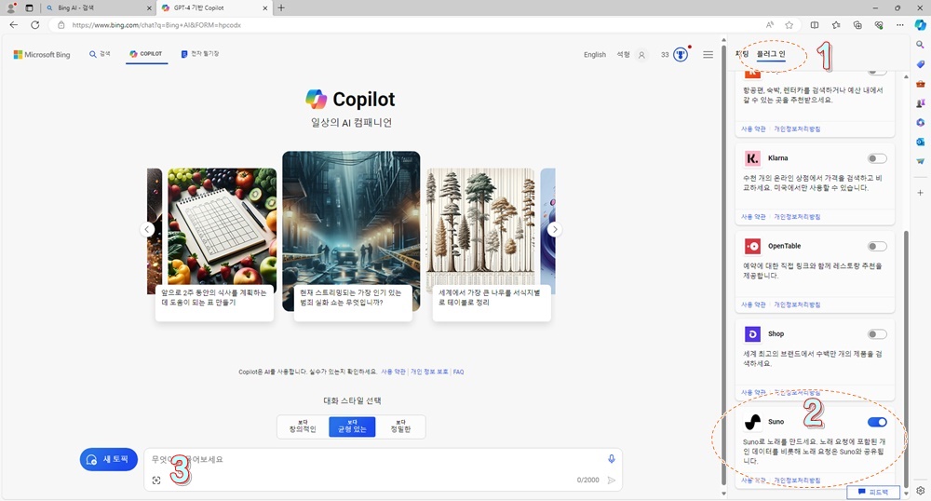Toggle the partially hidden top plugin switch
The width and height of the screenshot is (931, 501).
click(877, 73)
